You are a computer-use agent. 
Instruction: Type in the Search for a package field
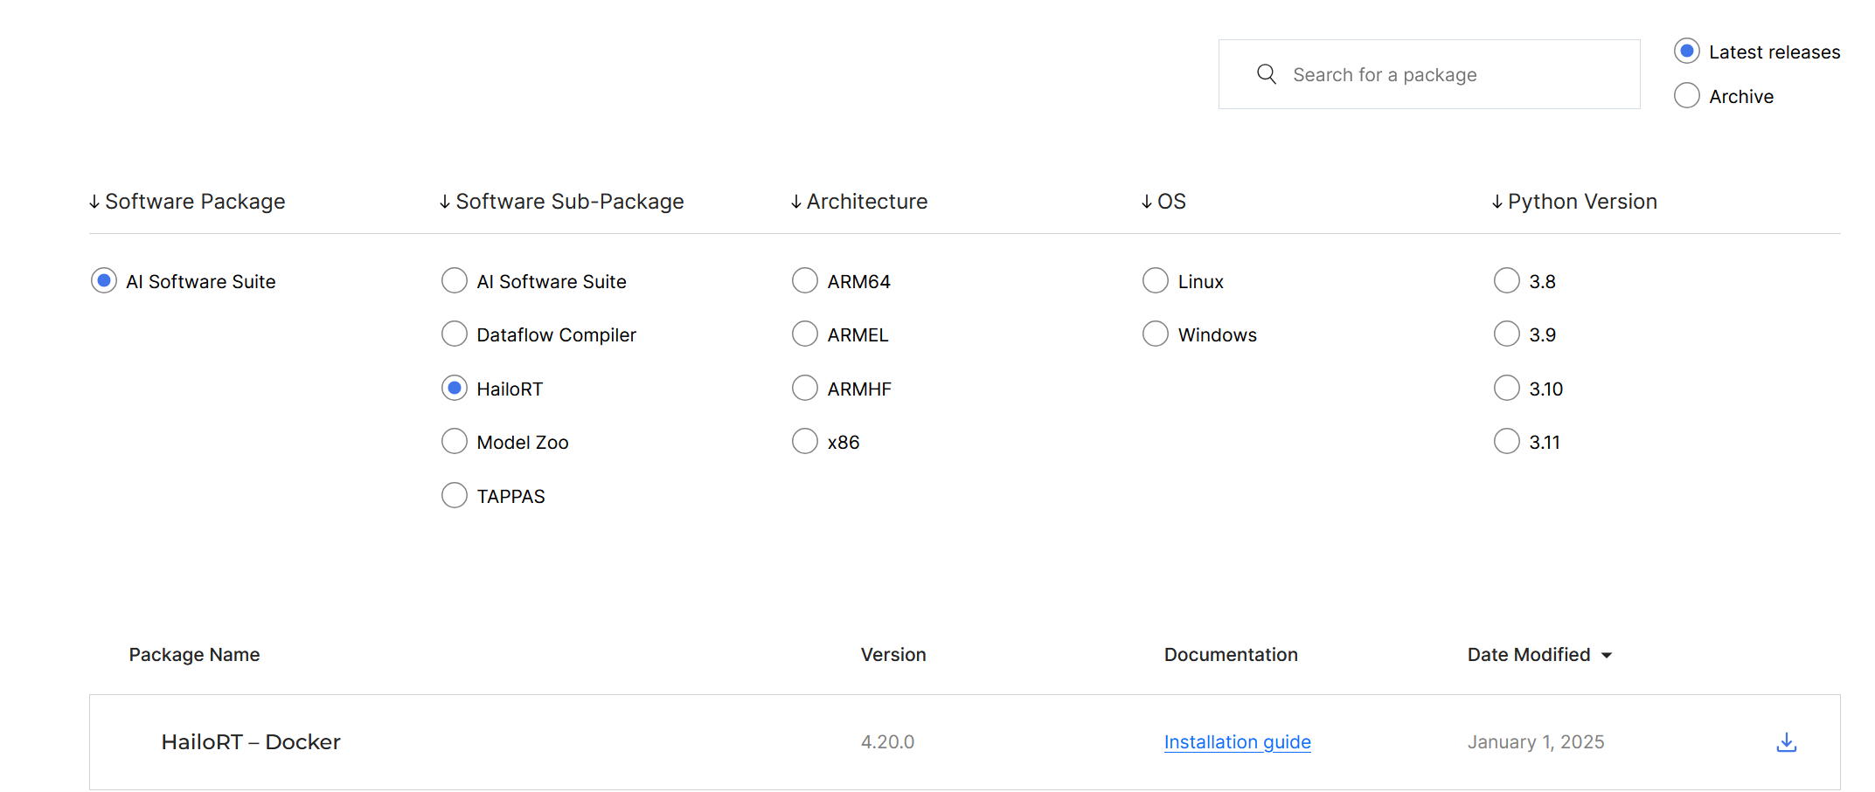point(1451,75)
